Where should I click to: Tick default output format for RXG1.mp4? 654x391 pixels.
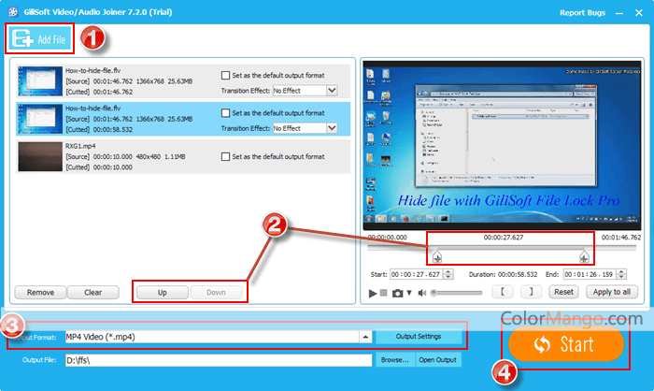225,156
